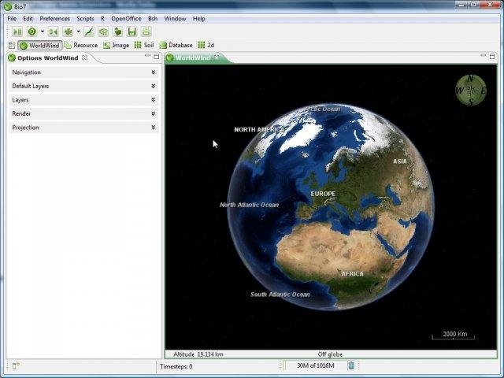Expand the Navigation section

(x=84, y=72)
